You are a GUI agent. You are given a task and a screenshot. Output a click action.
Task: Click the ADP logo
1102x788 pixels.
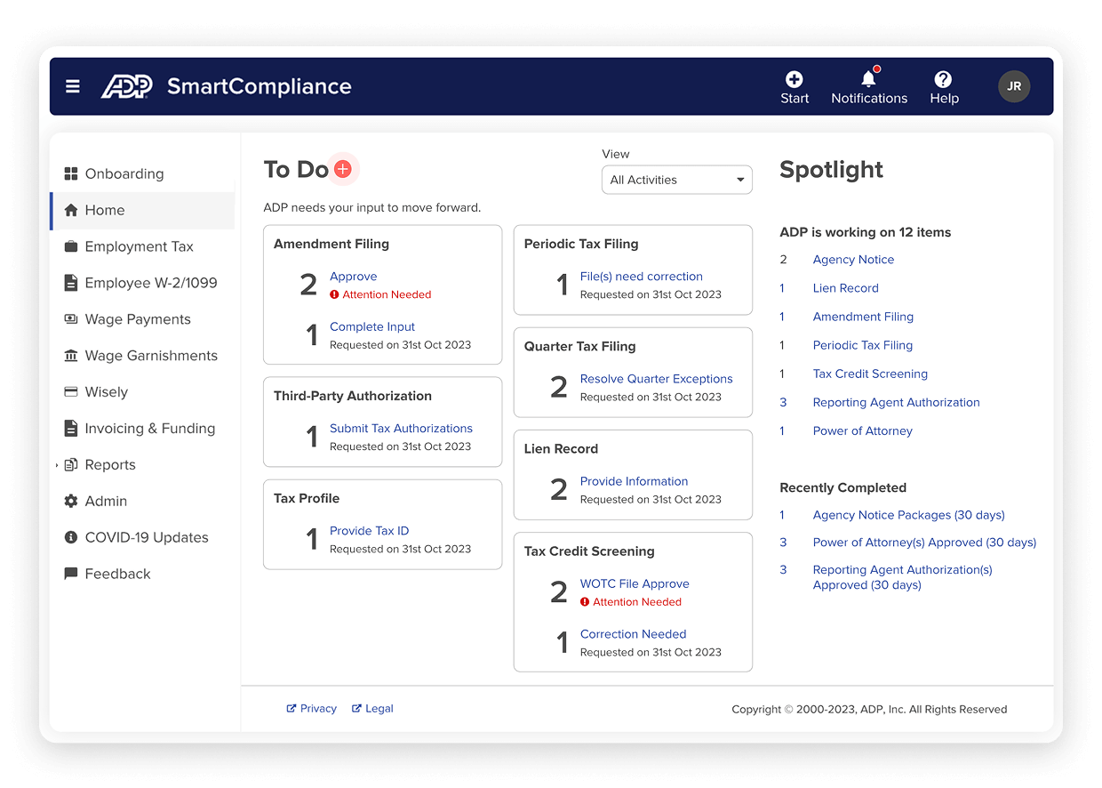pyautogui.click(x=126, y=86)
